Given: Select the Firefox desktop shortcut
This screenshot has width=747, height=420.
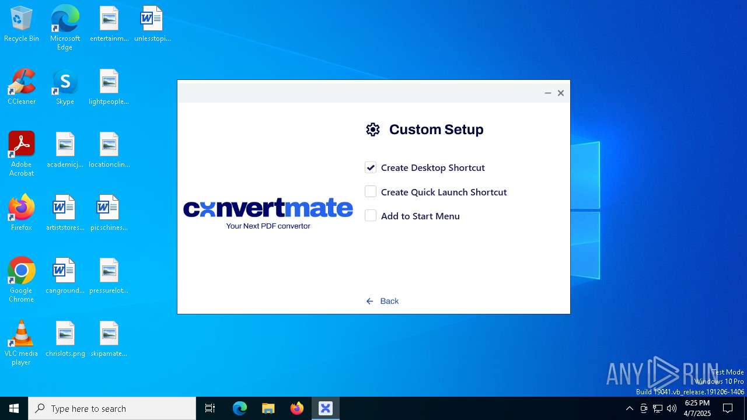Looking at the screenshot, I should 22,213.
